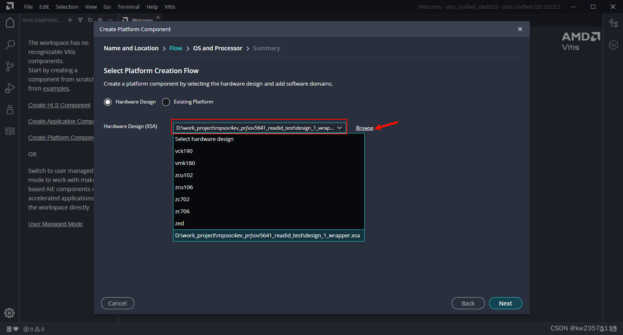Click the errors count in status bar

tap(29, 329)
